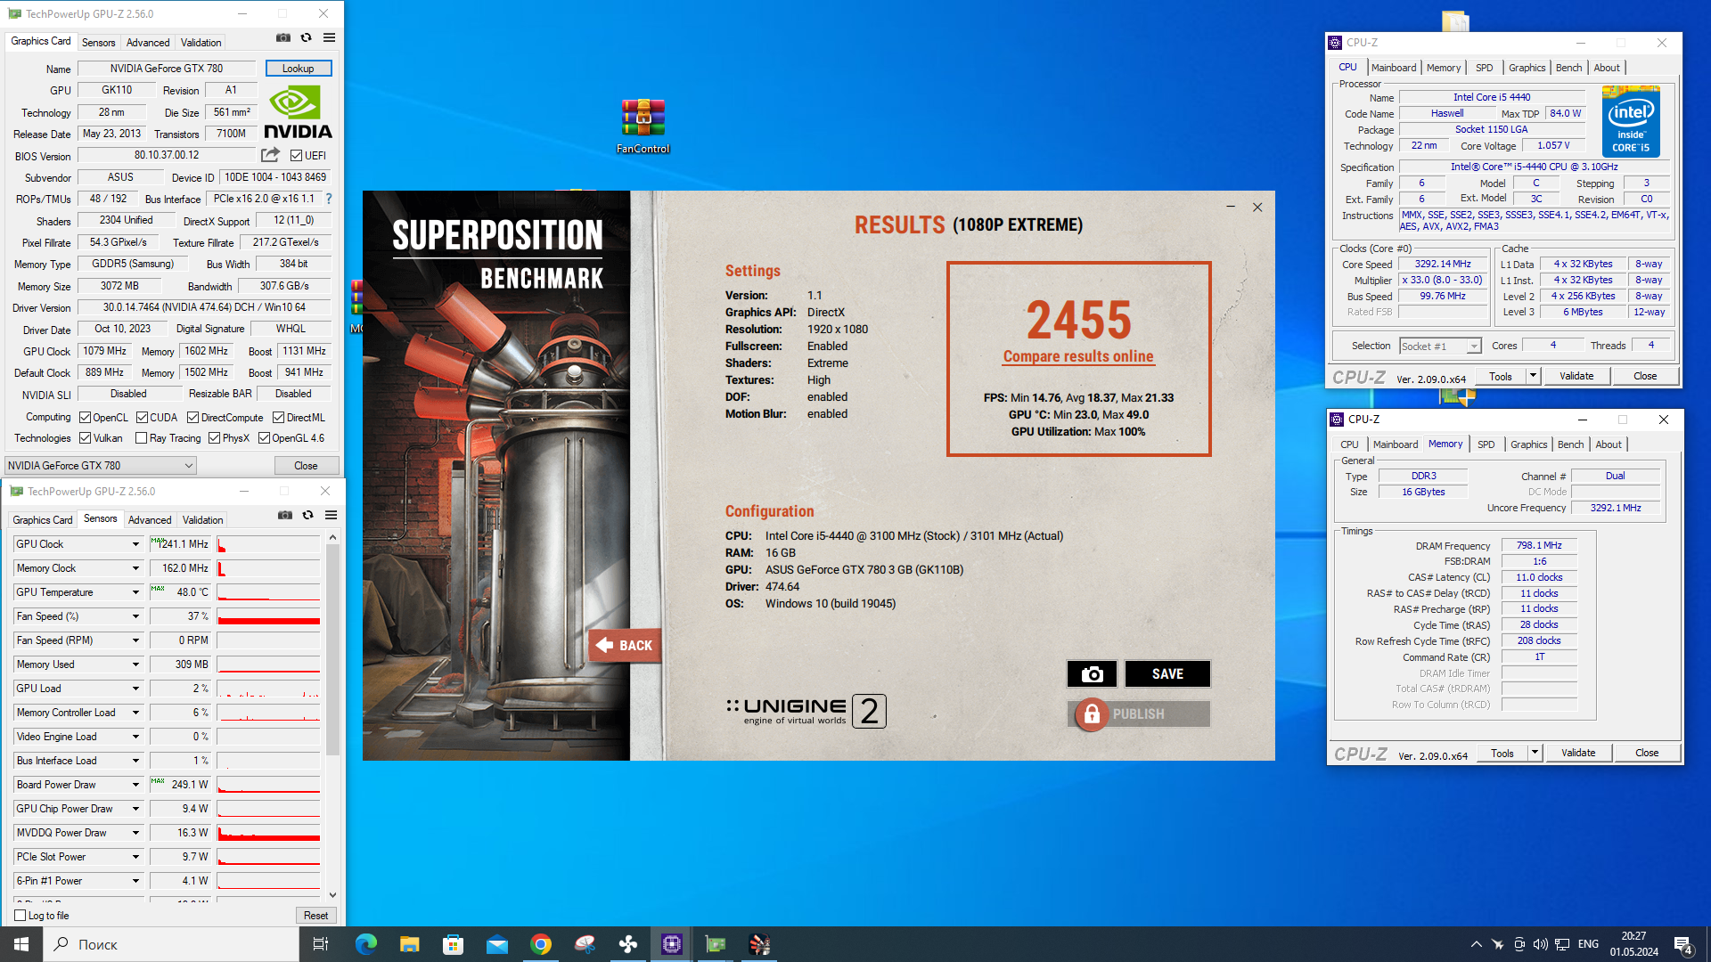Image resolution: width=1711 pixels, height=962 pixels.
Task: Open Task View on the taskbar
Action: click(321, 944)
